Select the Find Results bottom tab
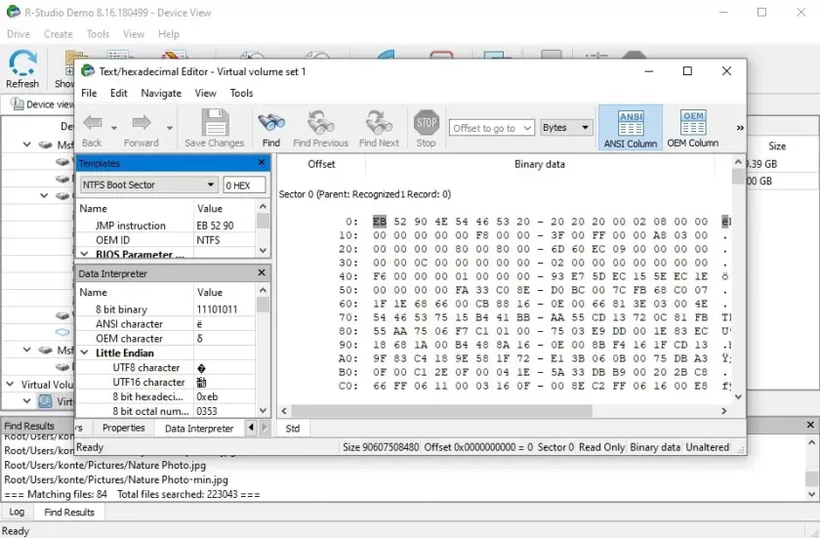This screenshot has height=538, width=820. tap(69, 512)
